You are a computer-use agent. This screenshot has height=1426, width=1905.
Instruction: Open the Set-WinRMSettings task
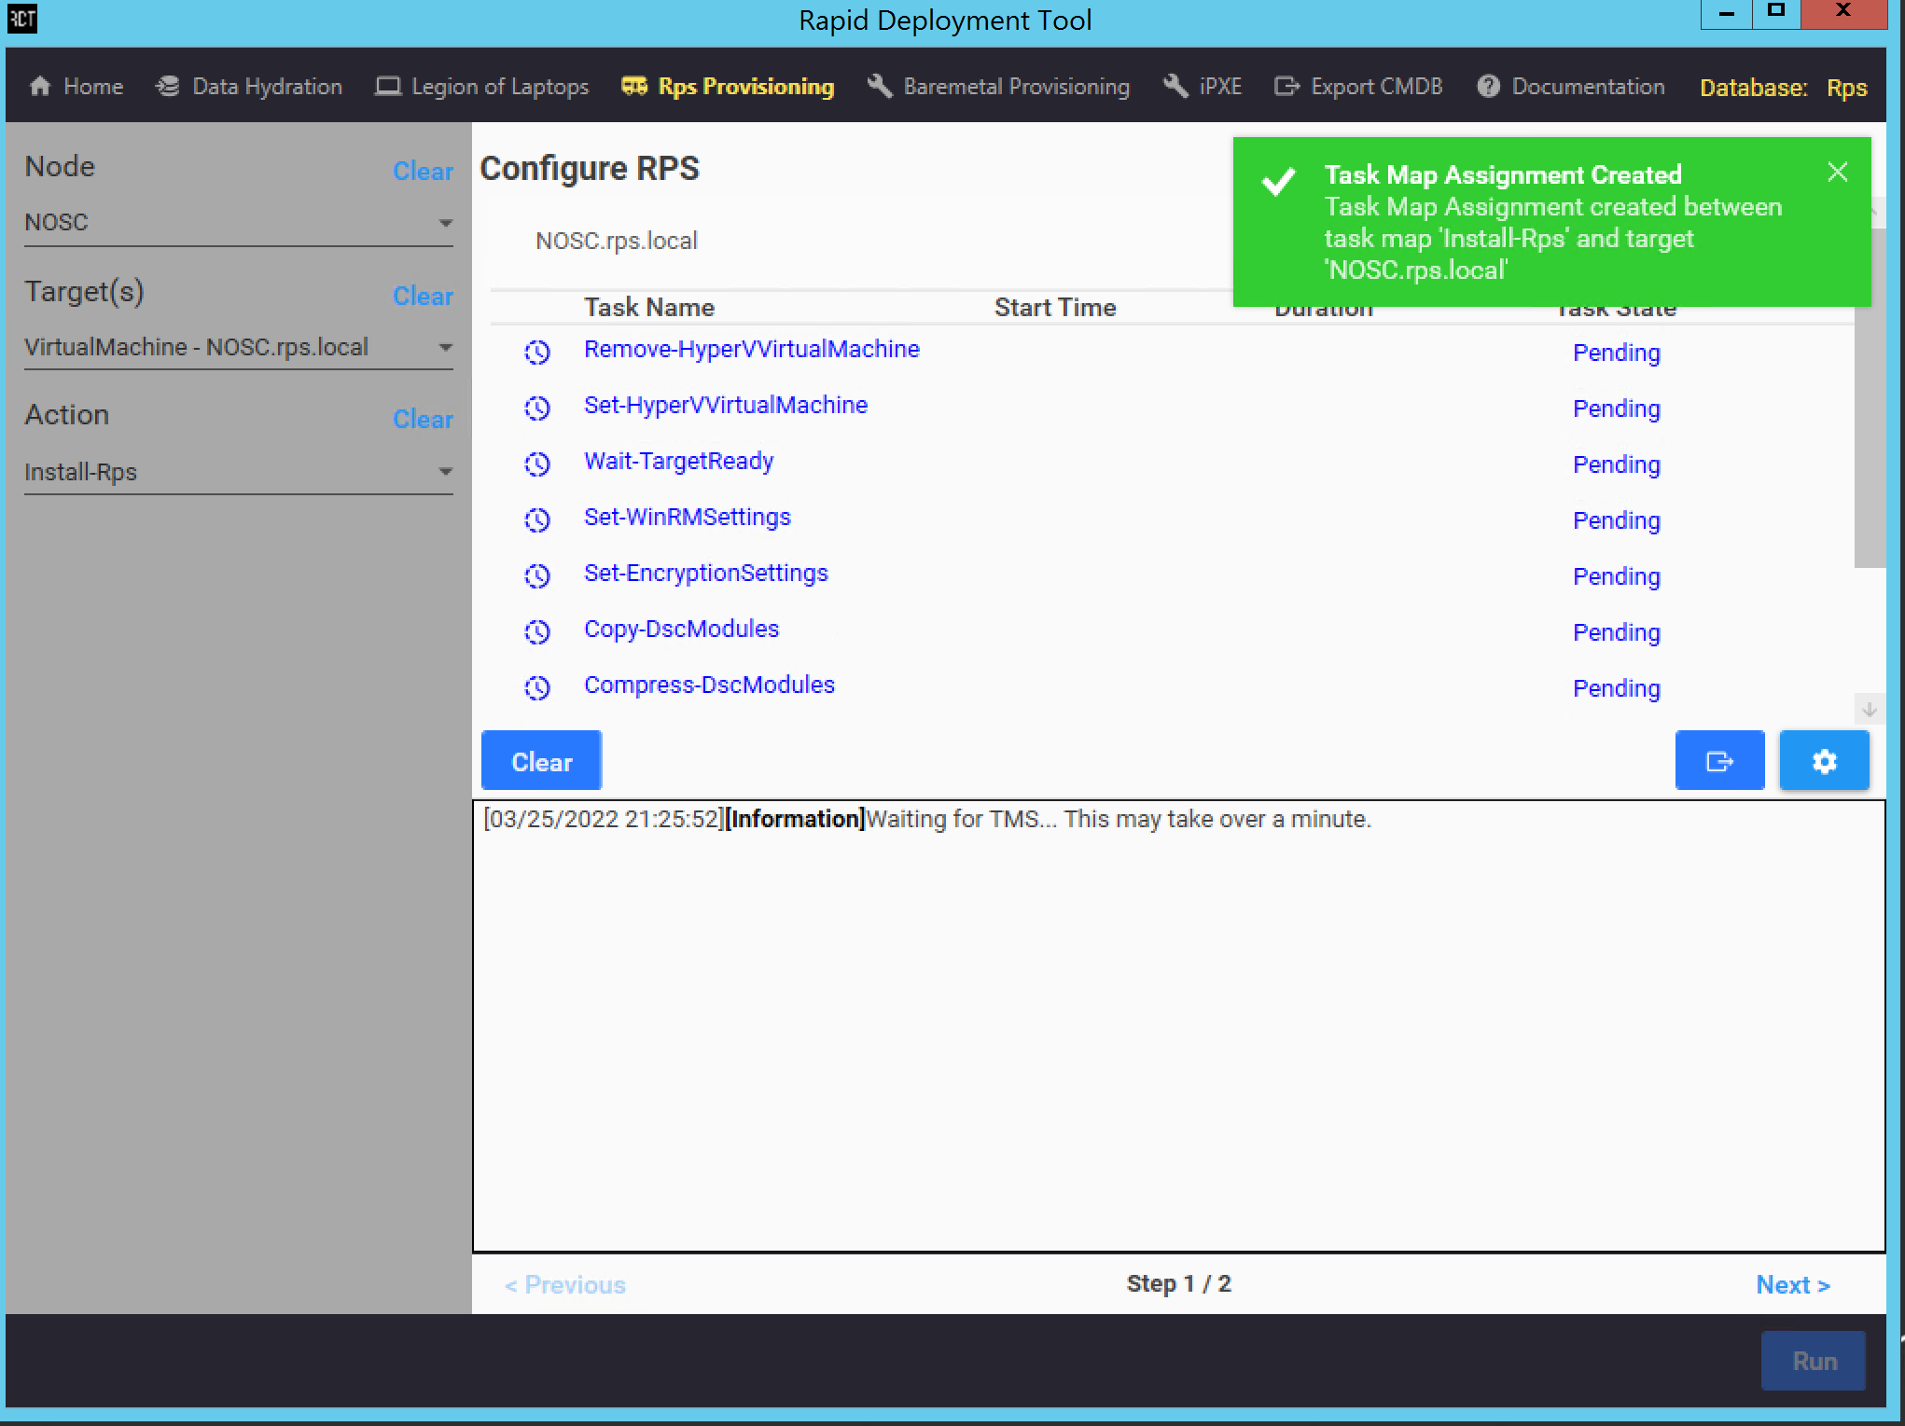[x=688, y=517]
